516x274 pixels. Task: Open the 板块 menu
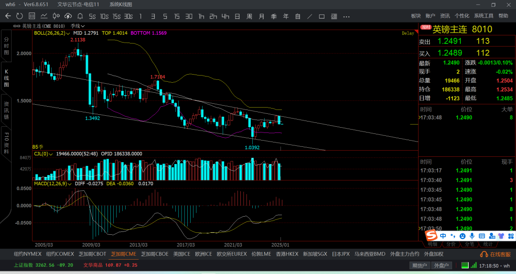(x=416, y=16)
